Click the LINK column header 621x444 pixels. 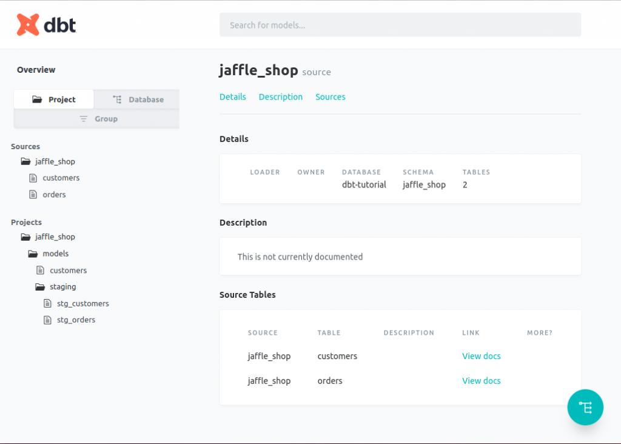point(471,333)
